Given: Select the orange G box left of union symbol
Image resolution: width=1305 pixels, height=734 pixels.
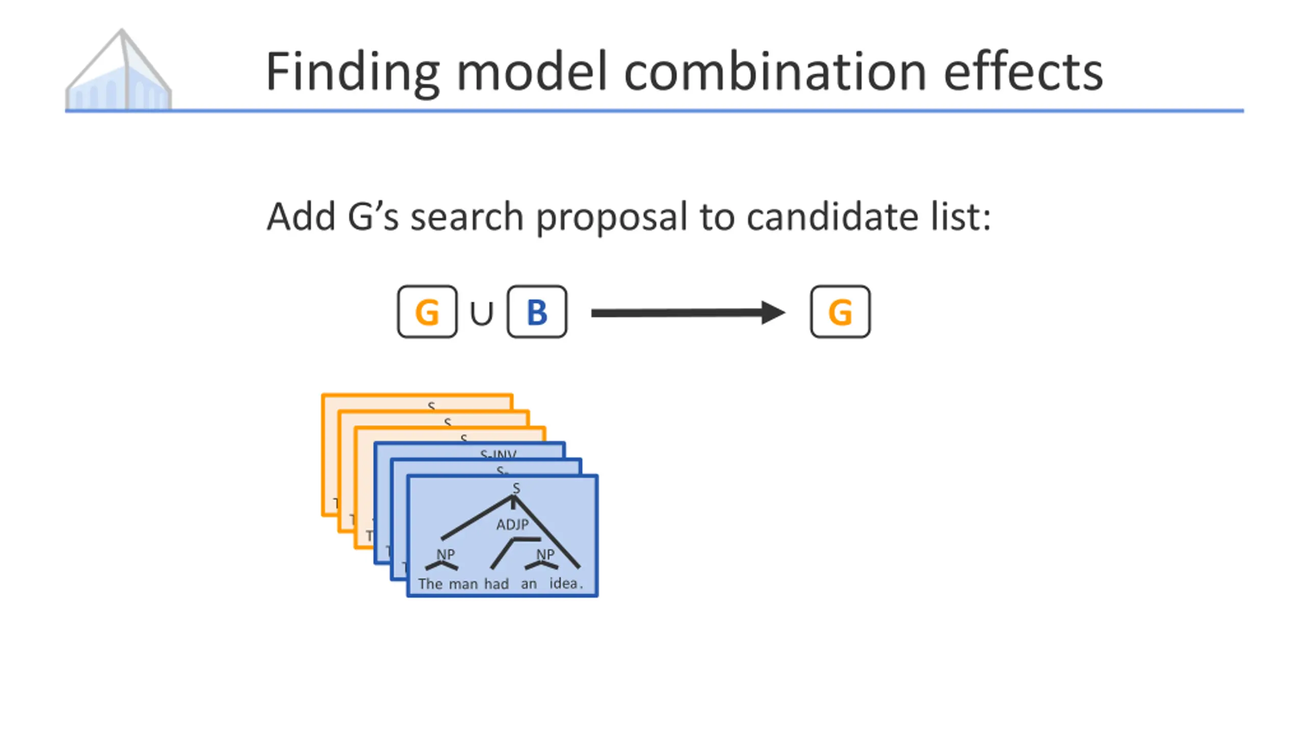Looking at the screenshot, I should pyautogui.click(x=427, y=311).
